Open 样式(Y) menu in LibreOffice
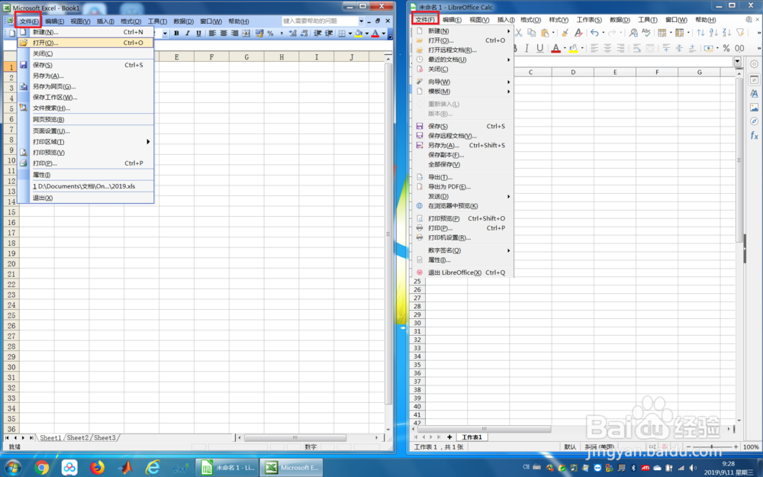This screenshot has height=477, width=763. click(559, 20)
